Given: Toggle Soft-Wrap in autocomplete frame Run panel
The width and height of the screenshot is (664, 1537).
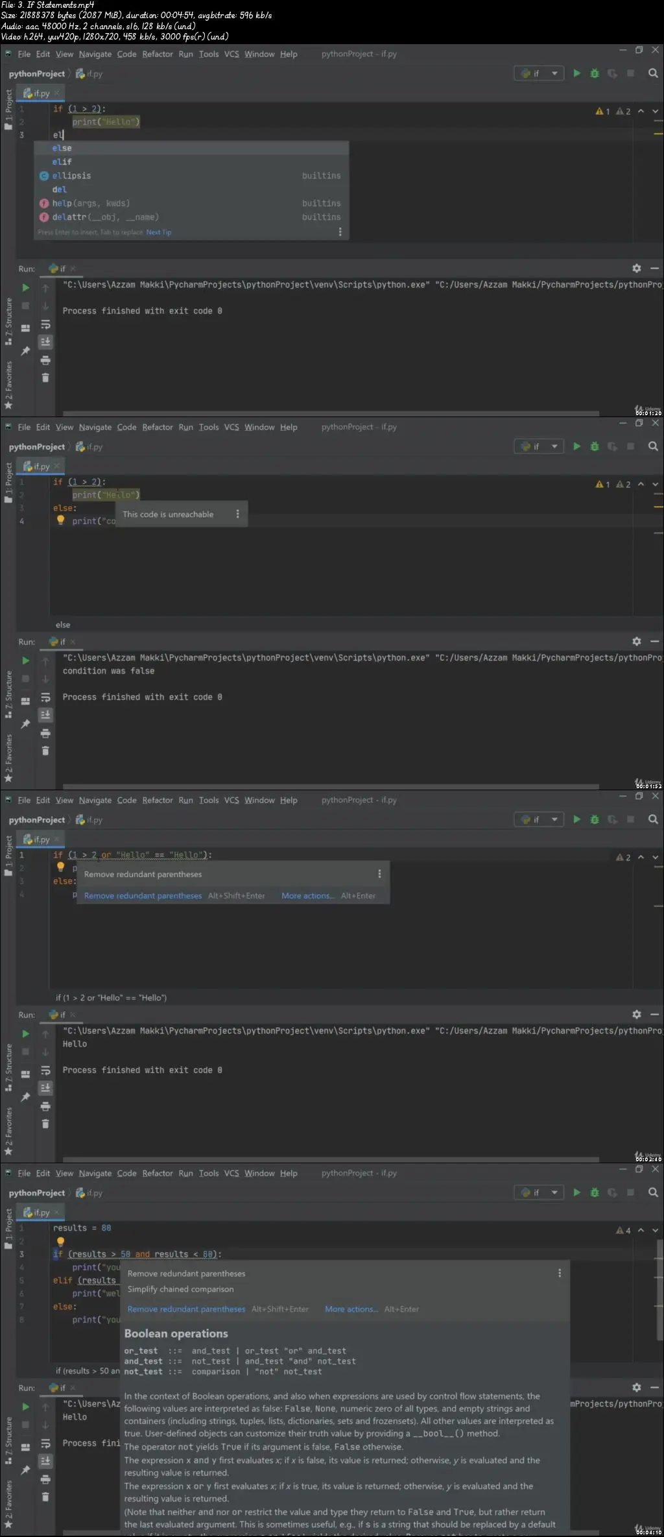Looking at the screenshot, I should pyautogui.click(x=45, y=324).
